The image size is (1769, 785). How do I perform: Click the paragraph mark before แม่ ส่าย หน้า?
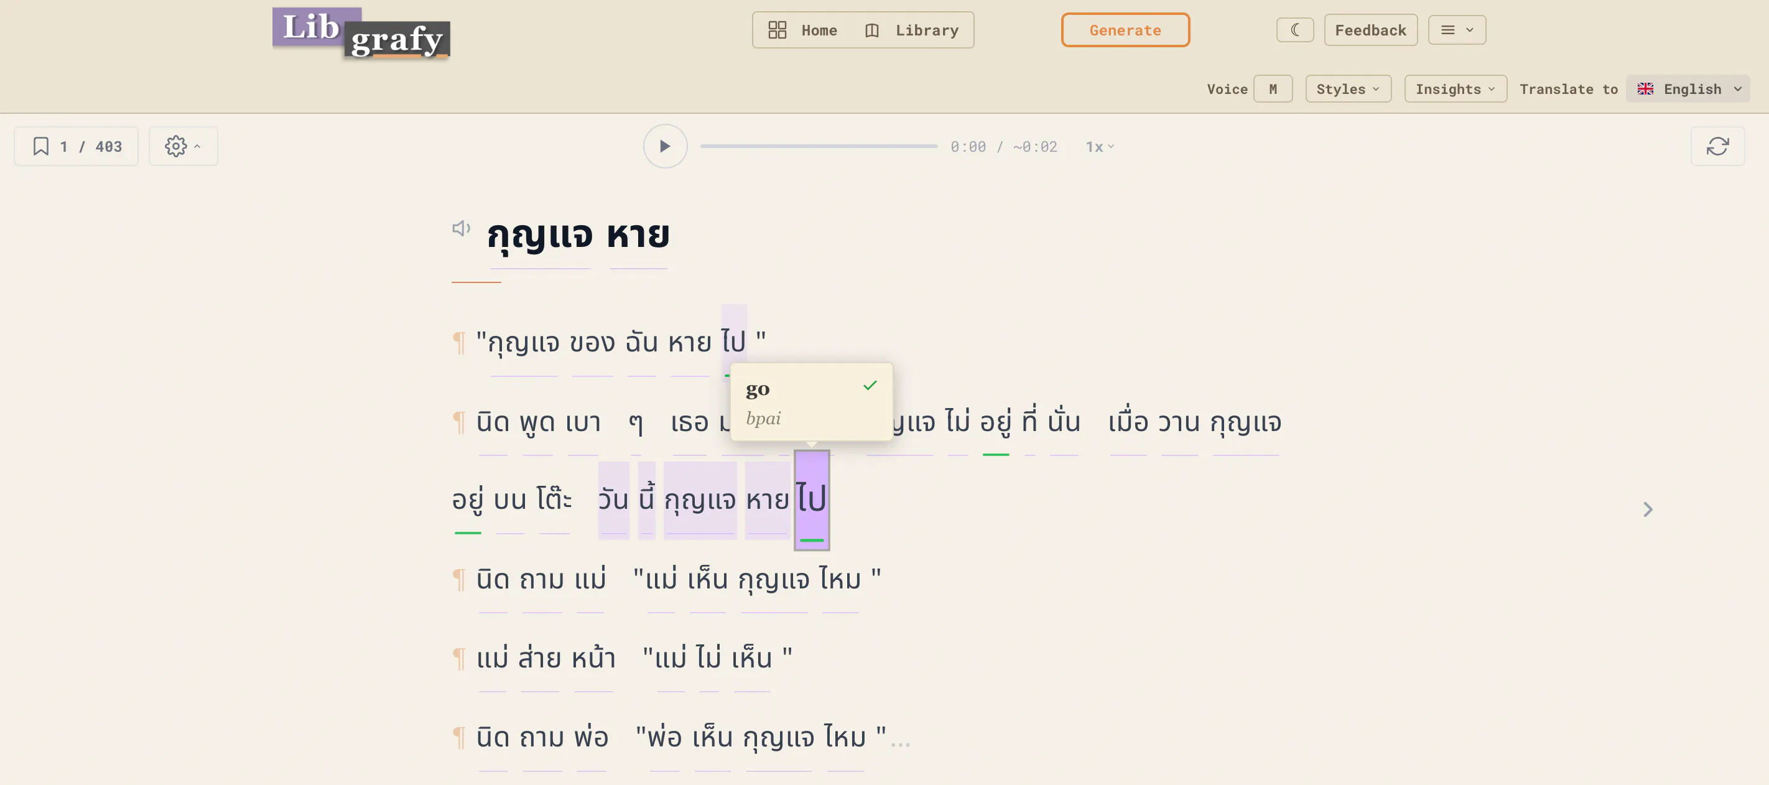(458, 659)
